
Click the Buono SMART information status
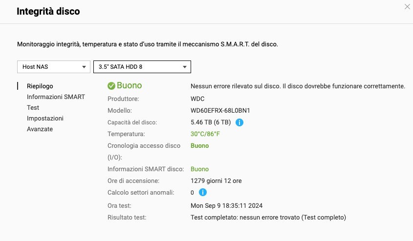[199, 169]
